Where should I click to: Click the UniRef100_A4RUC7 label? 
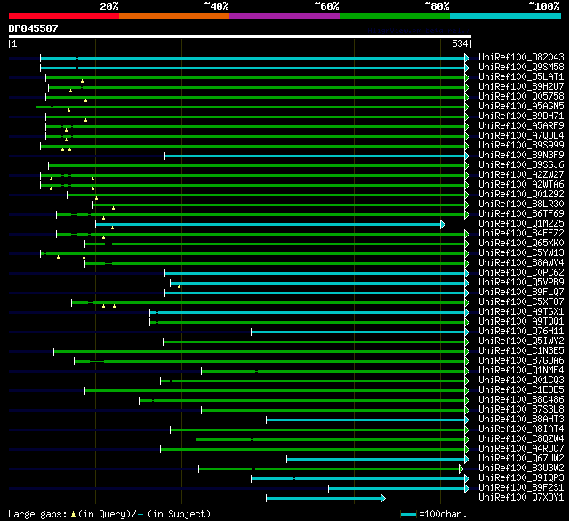[521, 449]
